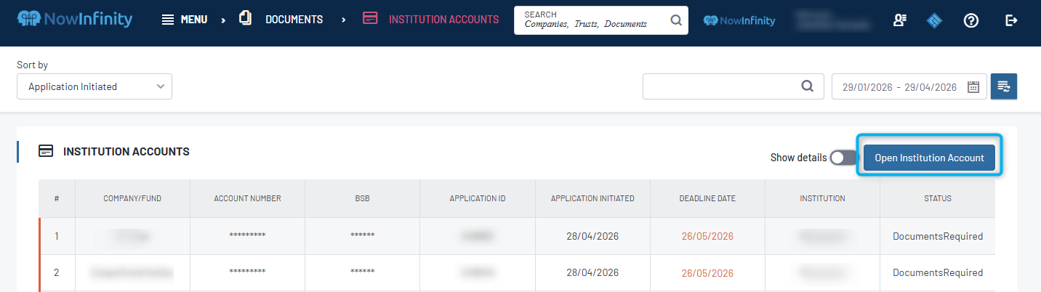Go to DOCUMENTS breadcrumb
Viewport: 1041px width, 292px height.
pos(282,20)
